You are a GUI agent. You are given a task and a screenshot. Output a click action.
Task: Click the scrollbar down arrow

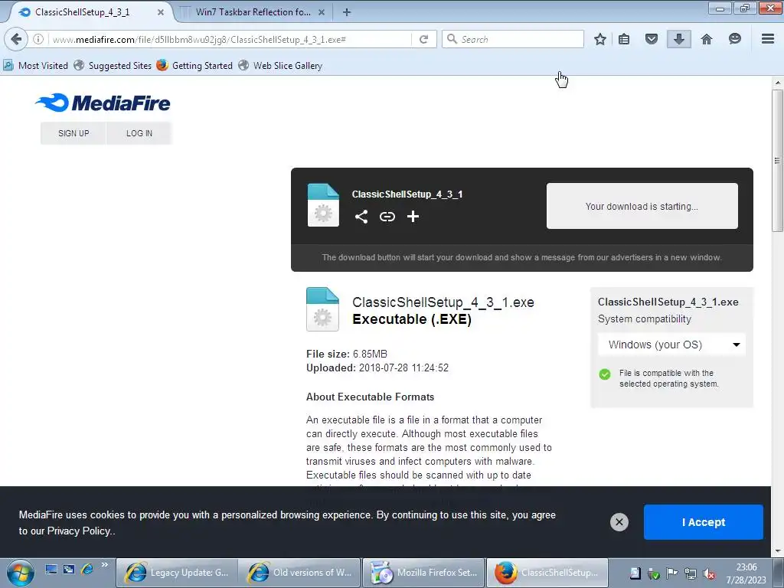tap(778, 551)
